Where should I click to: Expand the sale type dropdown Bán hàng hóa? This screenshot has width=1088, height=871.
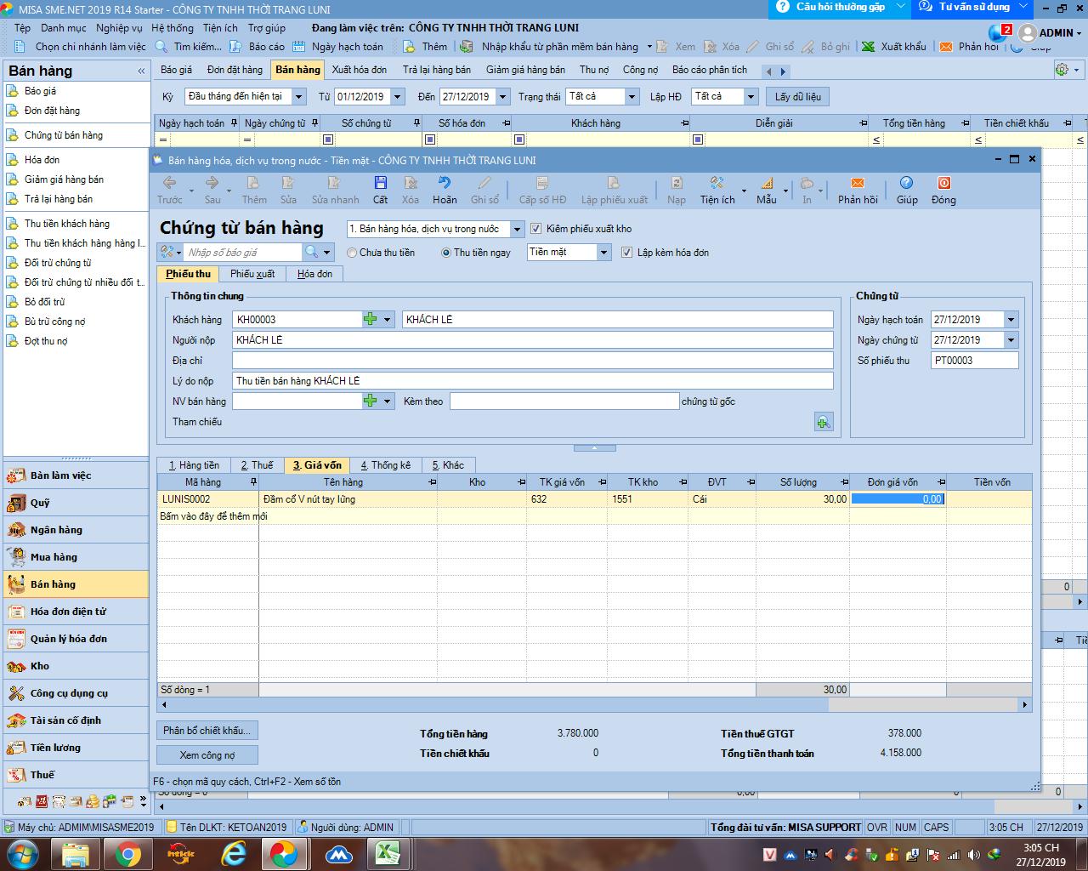pos(517,229)
